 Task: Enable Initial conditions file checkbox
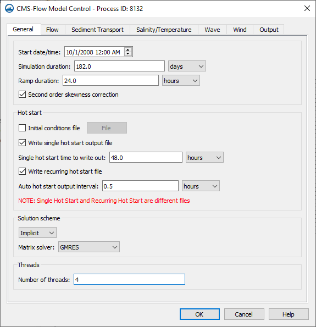(x=23, y=128)
